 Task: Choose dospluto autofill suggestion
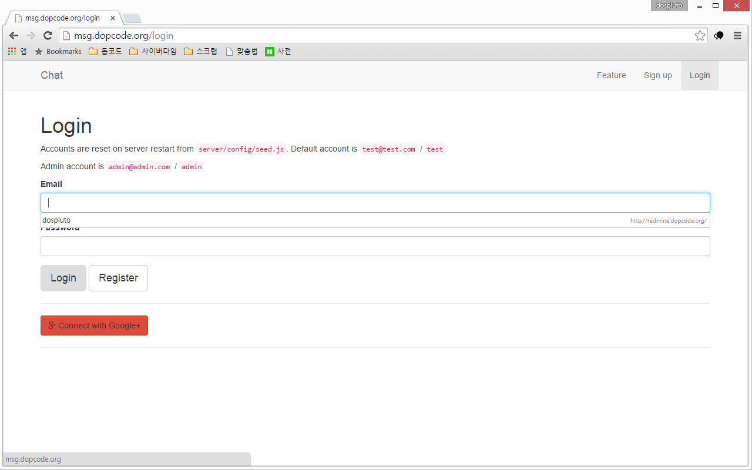click(x=375, y=220)
